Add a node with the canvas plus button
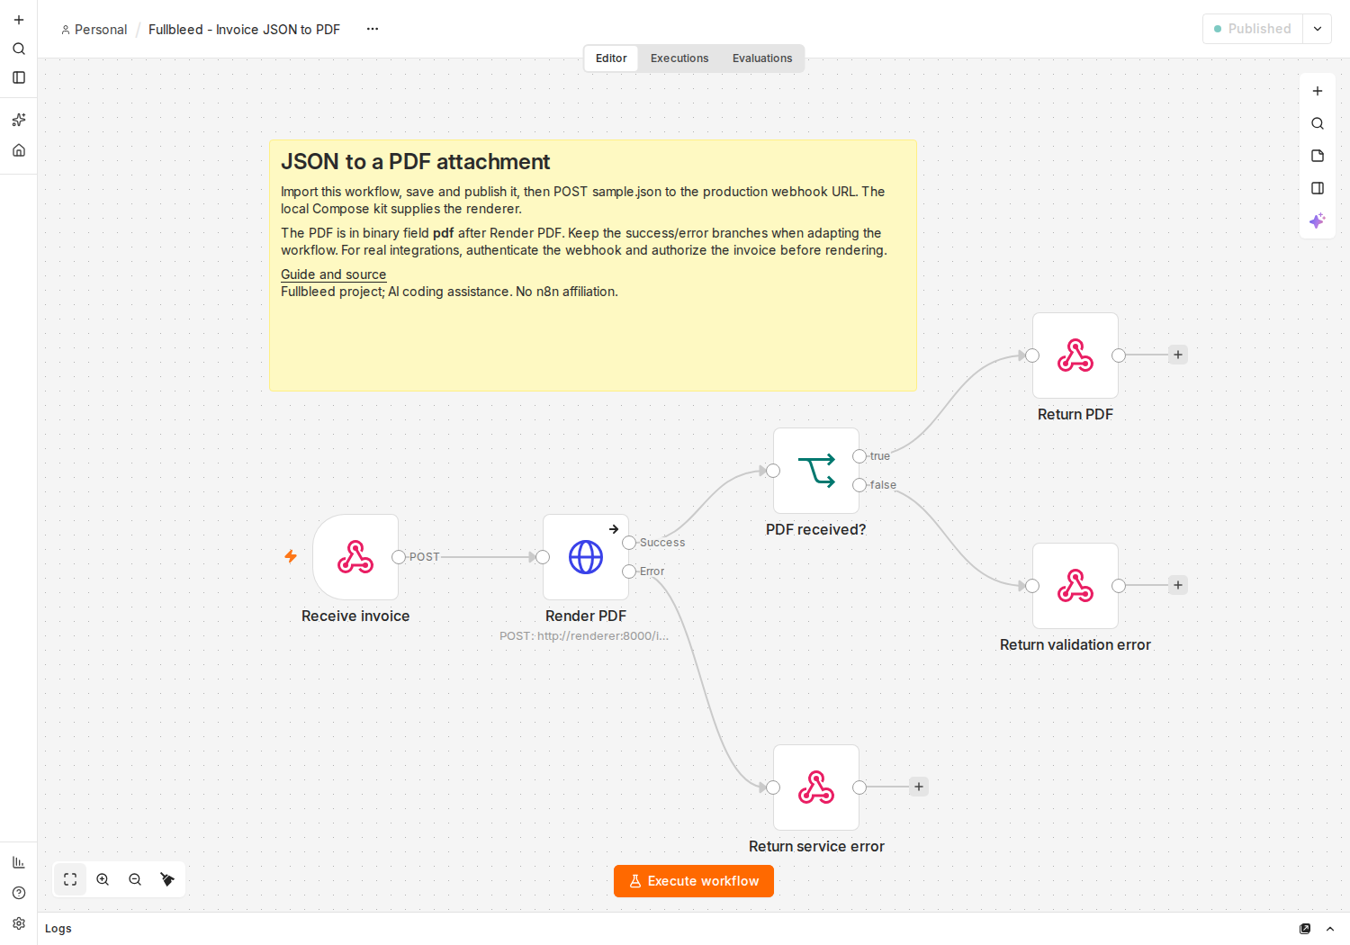The height and width of the screenshot is (945, 1350). click(x=1318, y=91)
